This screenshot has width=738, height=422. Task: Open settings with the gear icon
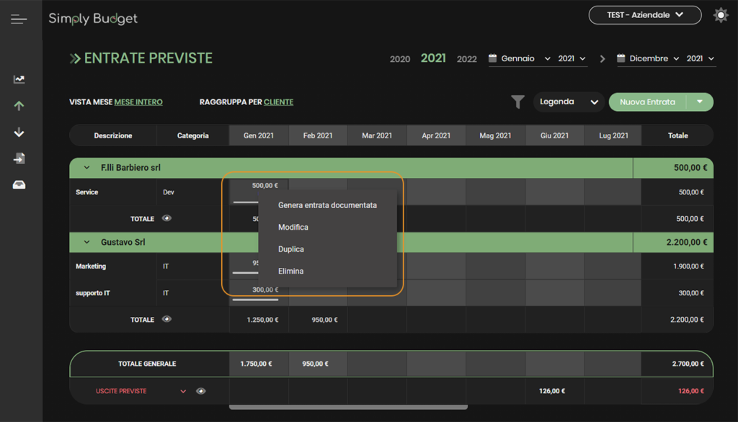tap(721, 15)
